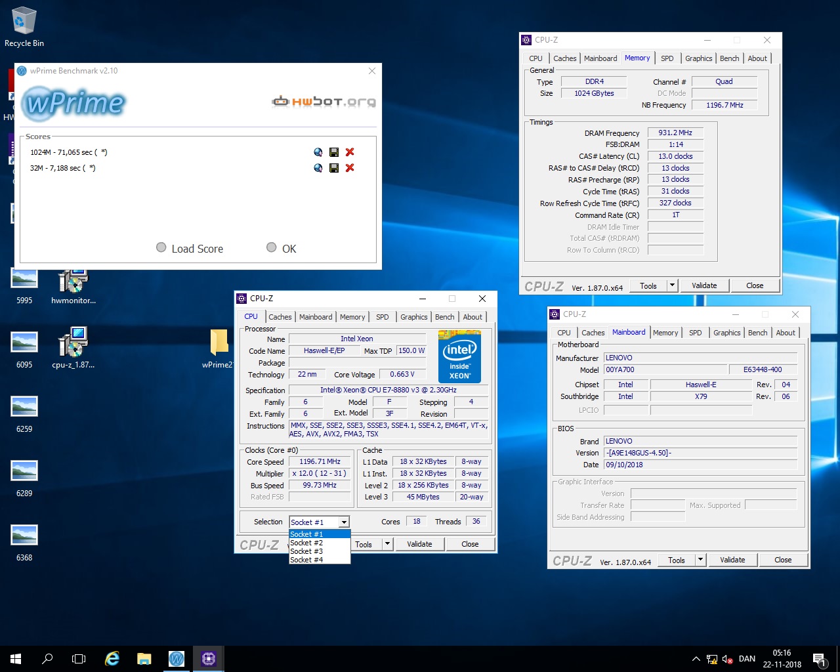Switch to Caches tab in CPU-Z CPU window
This screenshot has height=672, width=840.
pyautogui.click(x=280, y=317)
